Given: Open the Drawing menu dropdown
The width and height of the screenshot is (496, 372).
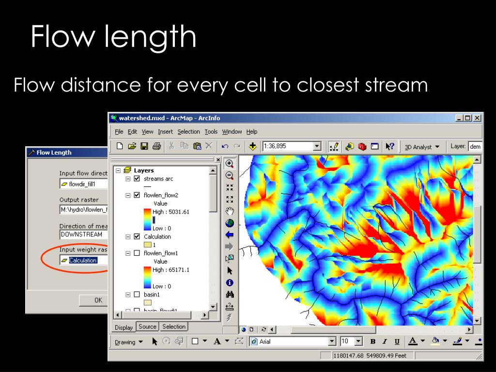Looking at the screenshot, I should click(129, 342).
